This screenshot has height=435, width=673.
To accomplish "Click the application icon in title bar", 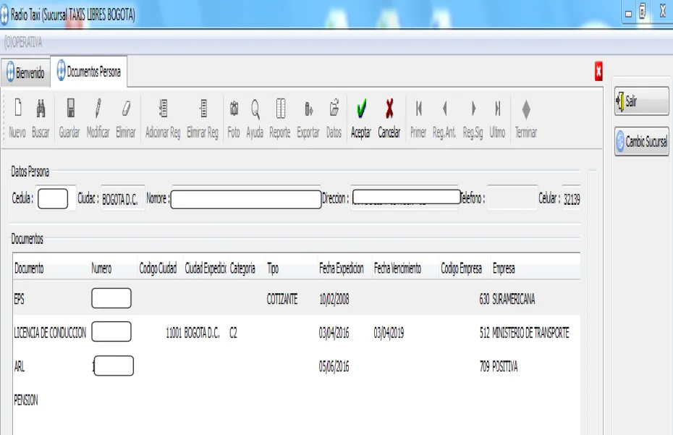I will 4,15.
